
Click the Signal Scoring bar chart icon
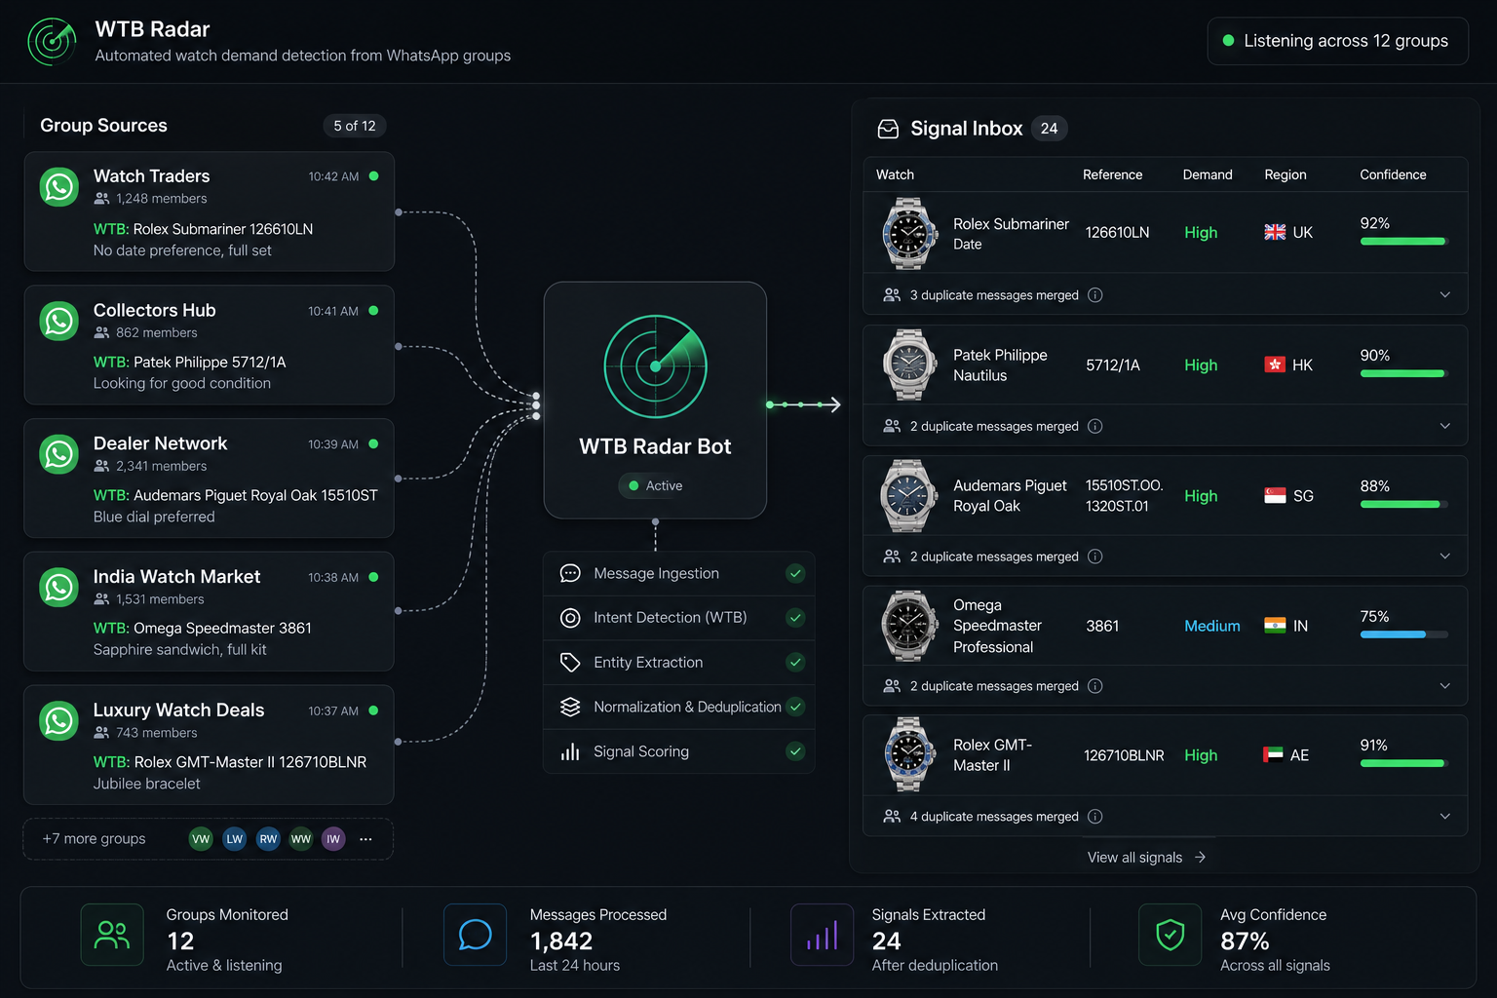(x=570, y=751)
